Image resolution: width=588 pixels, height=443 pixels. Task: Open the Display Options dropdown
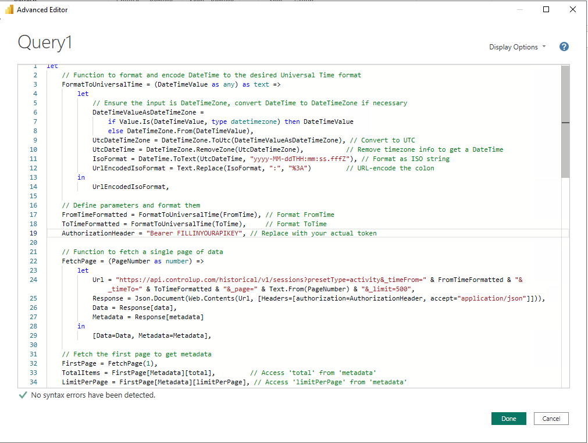(518, 47)
